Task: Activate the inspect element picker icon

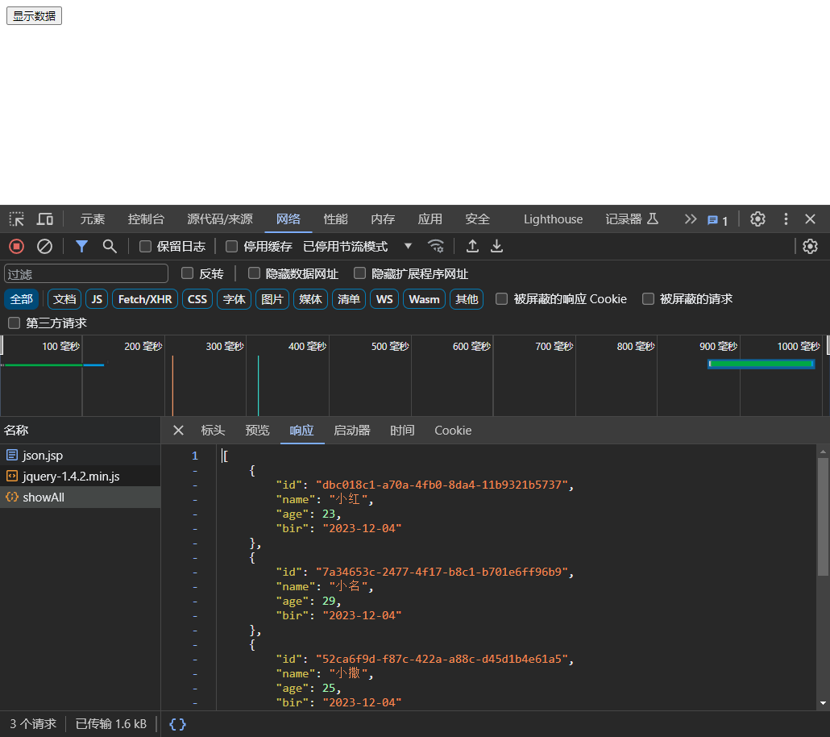Action: 16,219
